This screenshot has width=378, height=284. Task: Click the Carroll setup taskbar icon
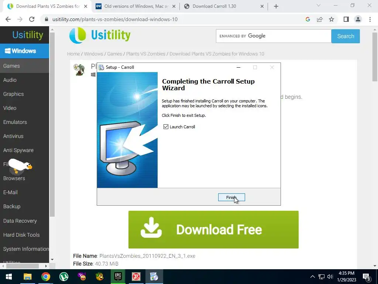point(154,277)
